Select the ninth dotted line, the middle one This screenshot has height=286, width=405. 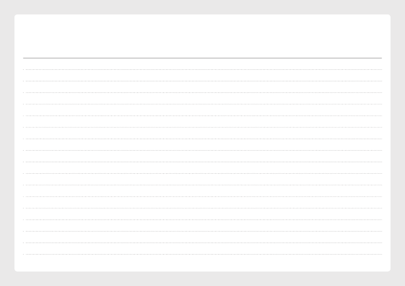[202, 162]
